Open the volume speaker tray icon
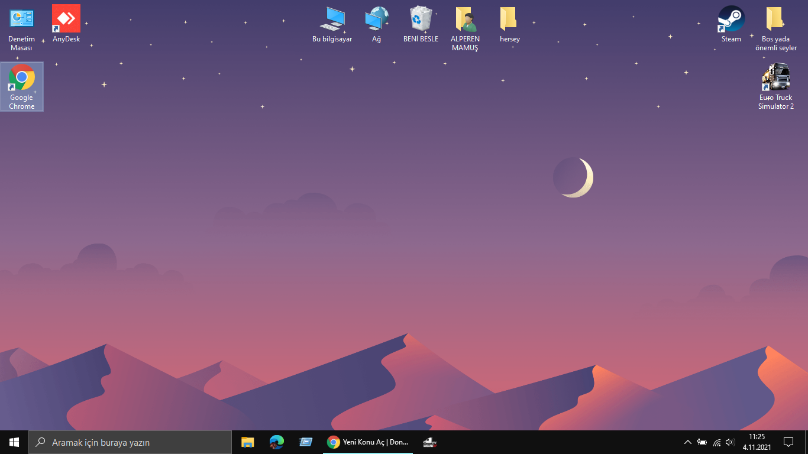Viewport: 808px width, 454px height. (x=730, y=442)
